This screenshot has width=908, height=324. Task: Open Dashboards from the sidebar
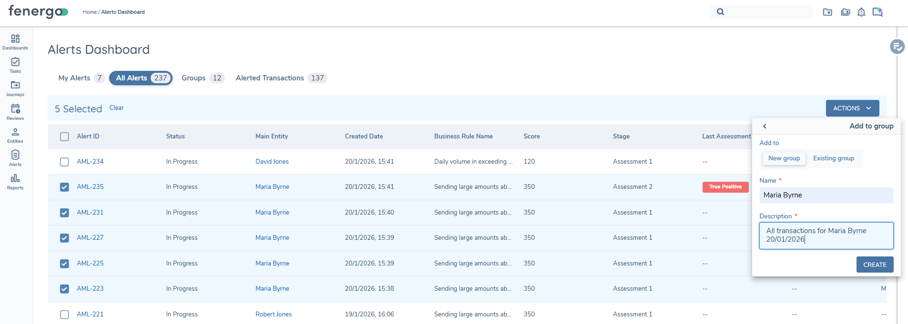point(15,42)
